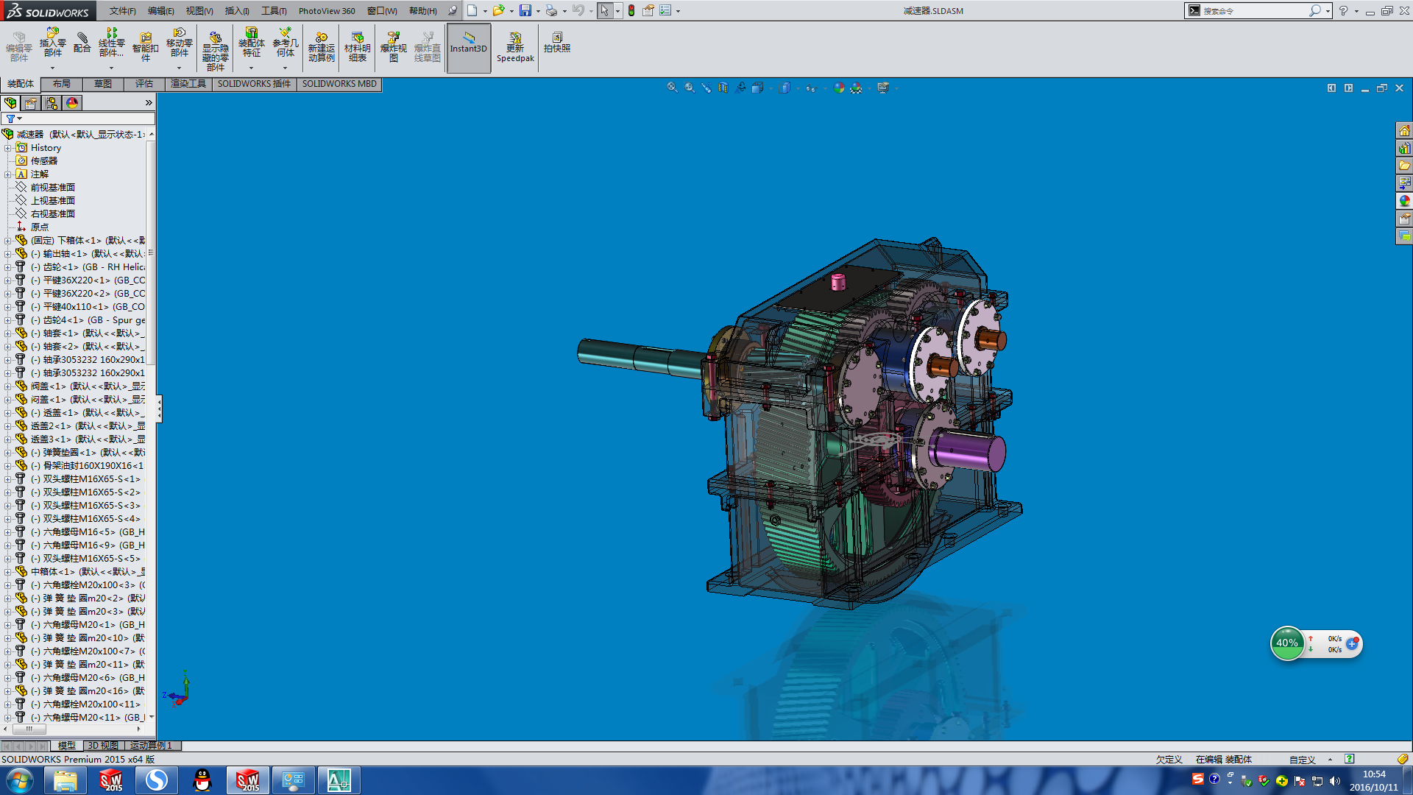Toggle the Instant3D button
This screenshot has height=795, width=1413.
468,46
